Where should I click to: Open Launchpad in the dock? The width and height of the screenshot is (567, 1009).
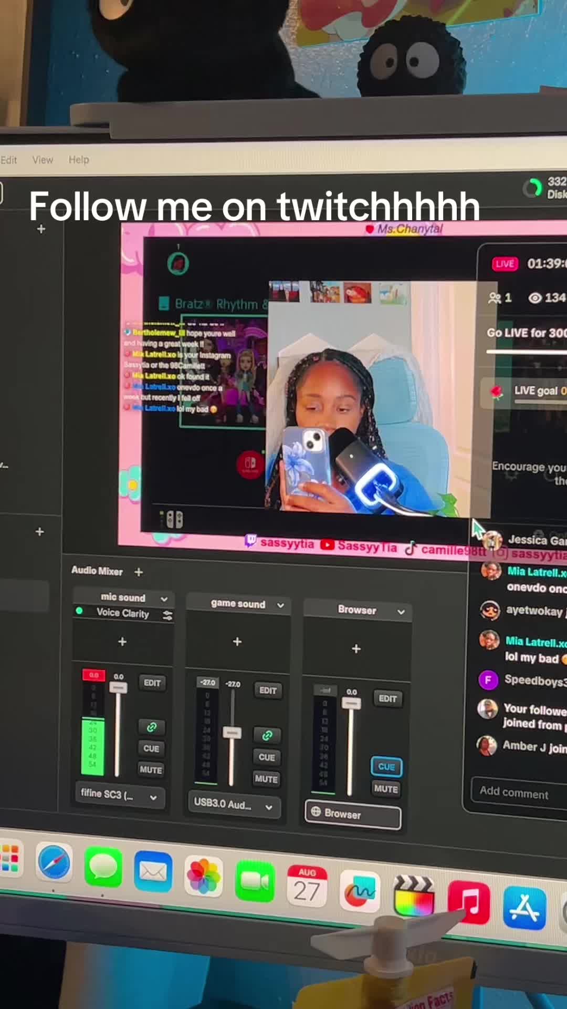pos(10,859)
